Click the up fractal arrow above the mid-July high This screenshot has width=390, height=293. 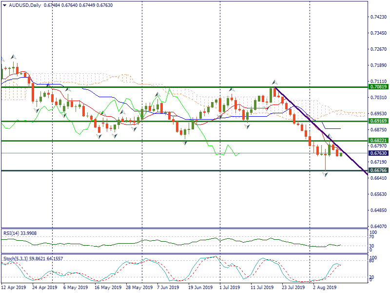pos(274,82)
